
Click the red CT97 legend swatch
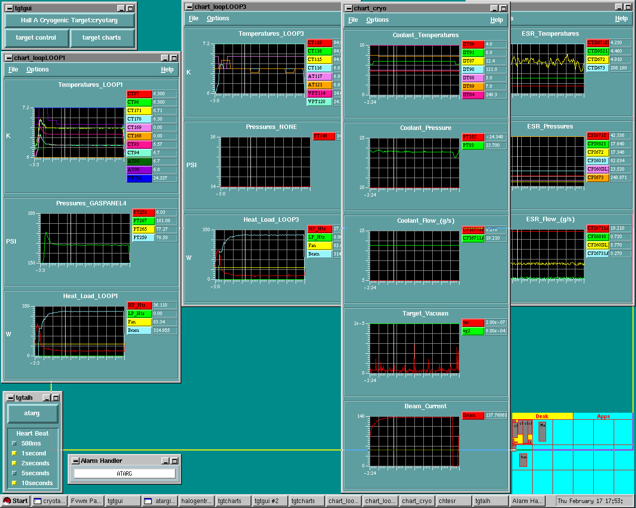pos(139,94)
